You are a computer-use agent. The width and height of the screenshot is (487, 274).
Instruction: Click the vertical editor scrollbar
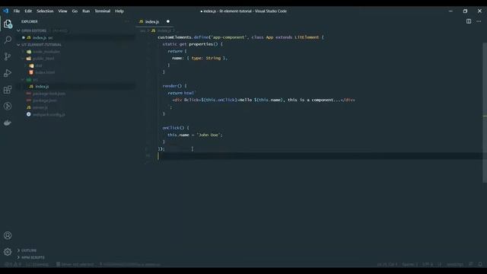(485, 112)
